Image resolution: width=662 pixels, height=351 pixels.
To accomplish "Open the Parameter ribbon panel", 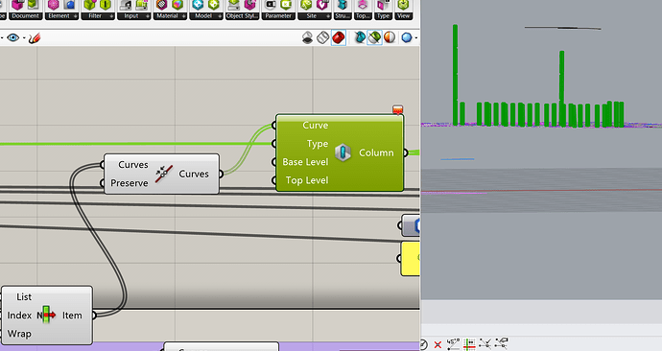I will pyautogui.click(x=278, y=16).
